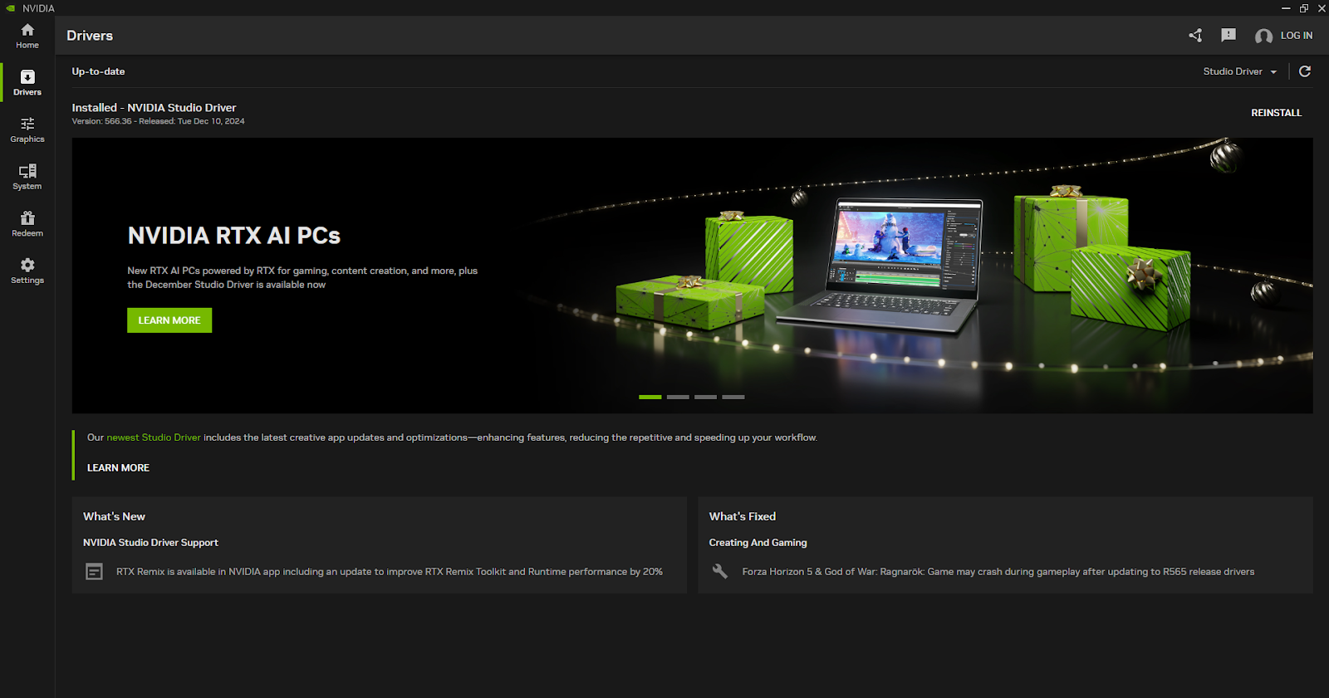This screenshot has height=698, width=1329.
Task: Open the Home section in sidebar
Action: (x=27, y=36)
